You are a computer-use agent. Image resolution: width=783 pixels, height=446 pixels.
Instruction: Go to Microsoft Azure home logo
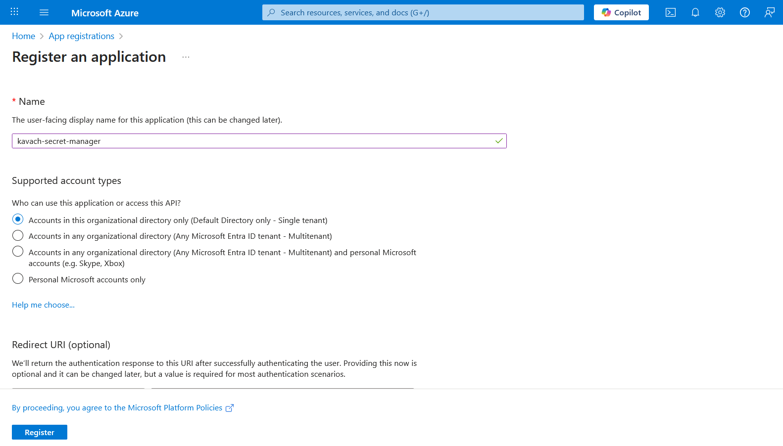(x=105, y=13)
